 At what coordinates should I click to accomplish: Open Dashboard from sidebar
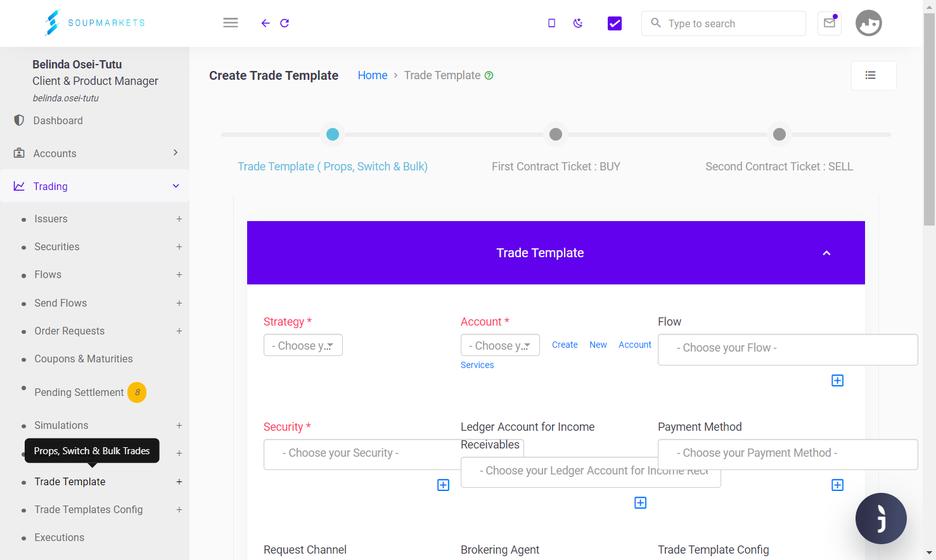tap(58, 120)
